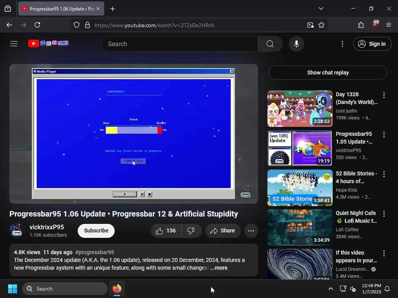Open vicktrixxP95 channel avatar
Screen dimensions: 398x298
[x=17, y=230]
